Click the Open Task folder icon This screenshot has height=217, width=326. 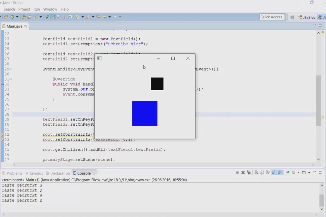[x=29, y=17]
